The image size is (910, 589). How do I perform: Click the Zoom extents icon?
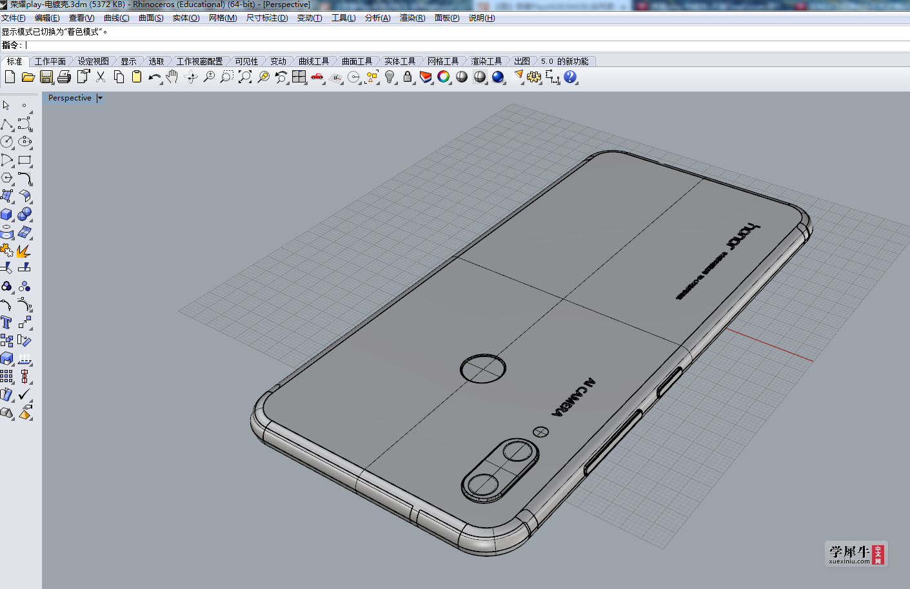coord(244,77)
